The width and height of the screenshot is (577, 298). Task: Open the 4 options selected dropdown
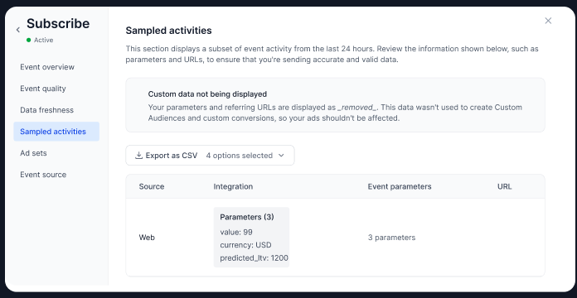[245, 156]
